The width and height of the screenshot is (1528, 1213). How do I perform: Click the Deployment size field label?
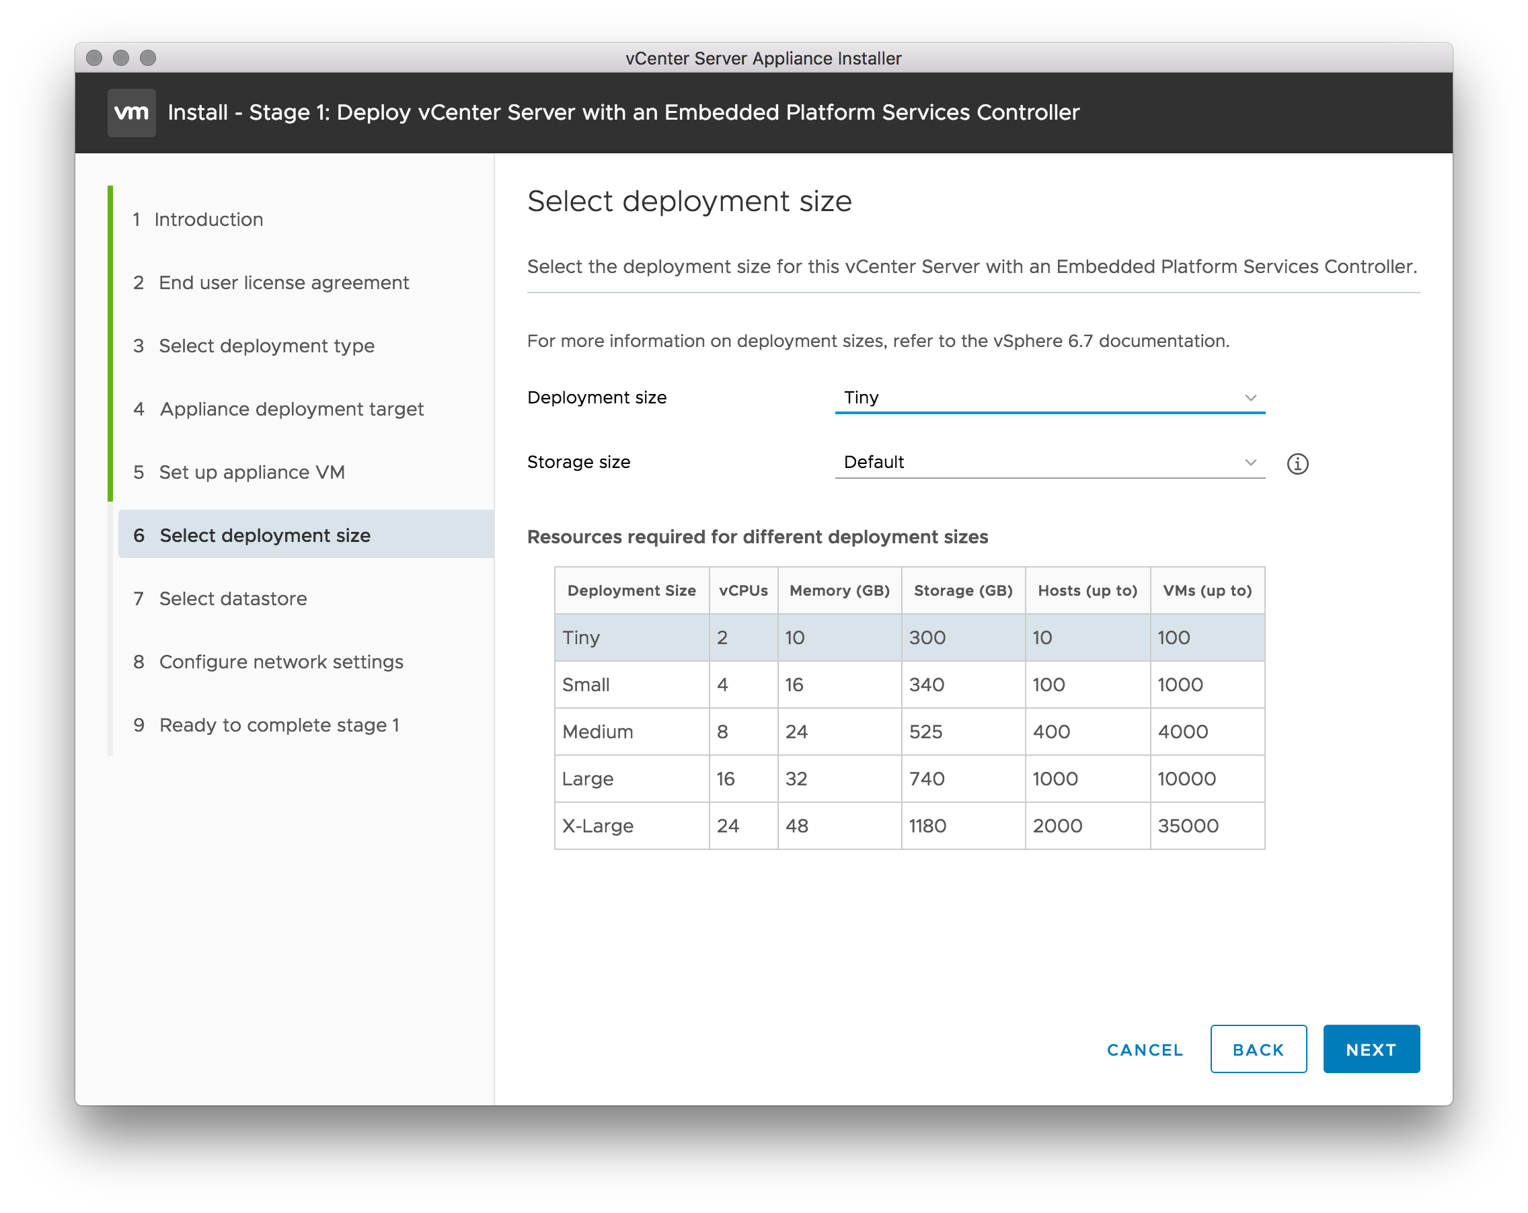click(597, 397)
